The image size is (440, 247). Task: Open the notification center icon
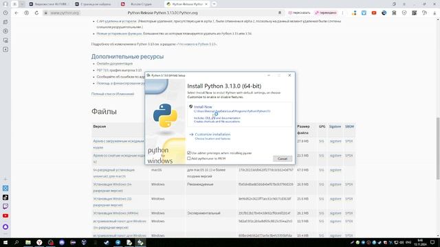pyautogui.click(x=432, y=242)
